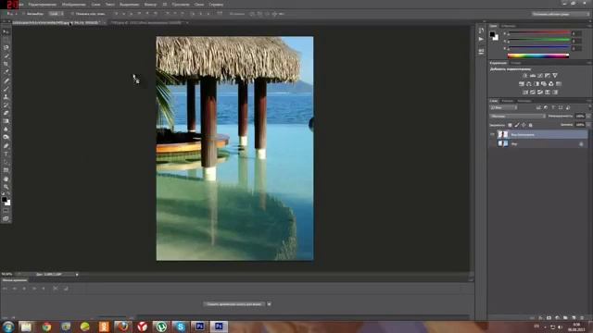Open the Редактирование menu
This screenshot has height=333, width=593.
[43, 5]
